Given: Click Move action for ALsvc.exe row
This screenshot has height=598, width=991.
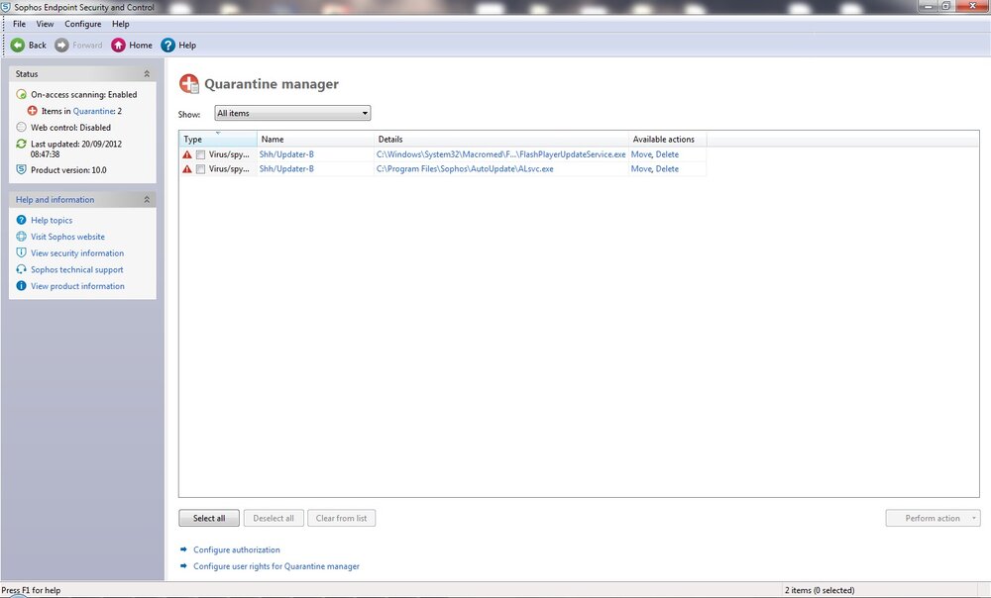Looking at the screenshot, I should (641, 168).
